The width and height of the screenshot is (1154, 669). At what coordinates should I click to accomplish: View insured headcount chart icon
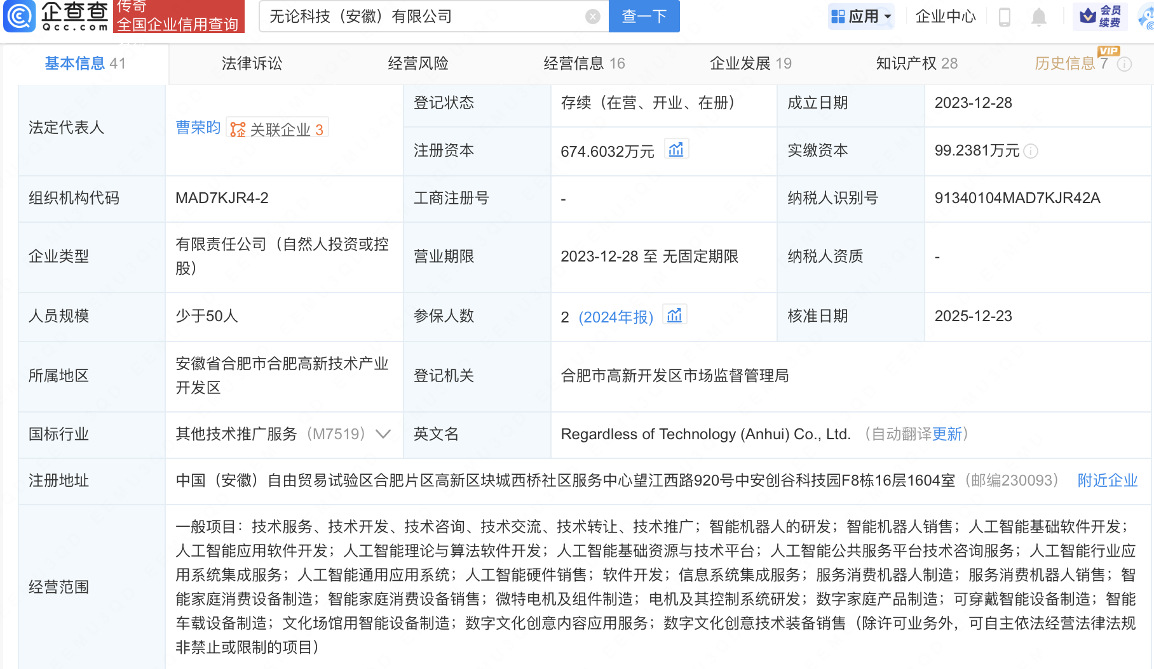coord(674,315)
